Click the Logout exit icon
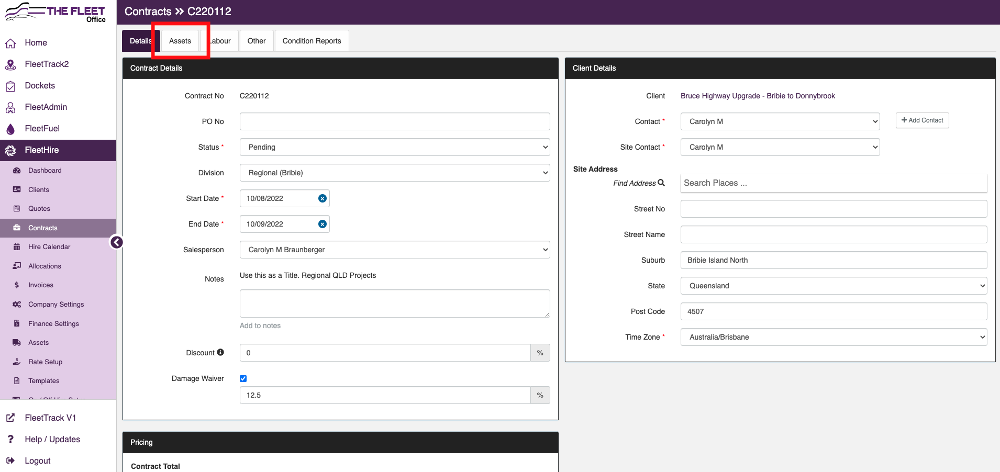This screenshot has width=1000, height=472. tap(10, 461)
